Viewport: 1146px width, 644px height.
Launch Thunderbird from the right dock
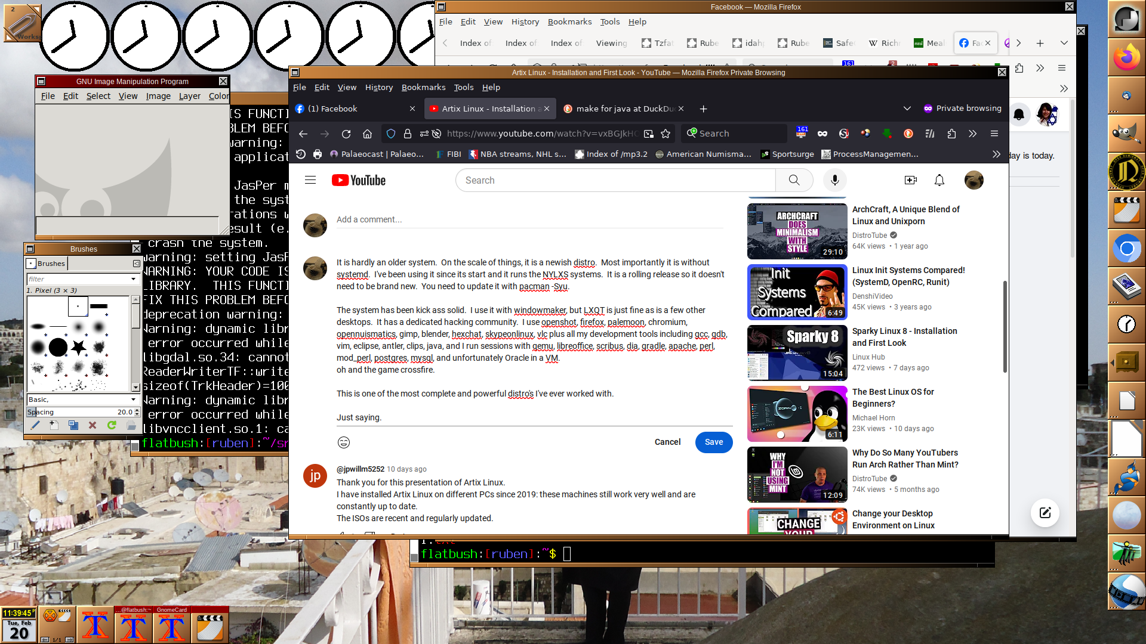[1126, 95]
